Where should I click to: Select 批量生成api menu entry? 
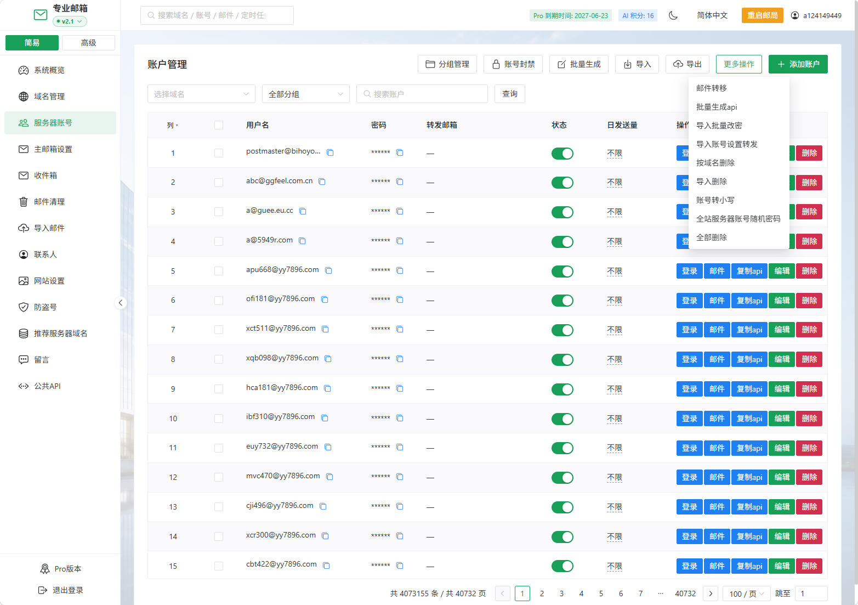coord(738,107)
